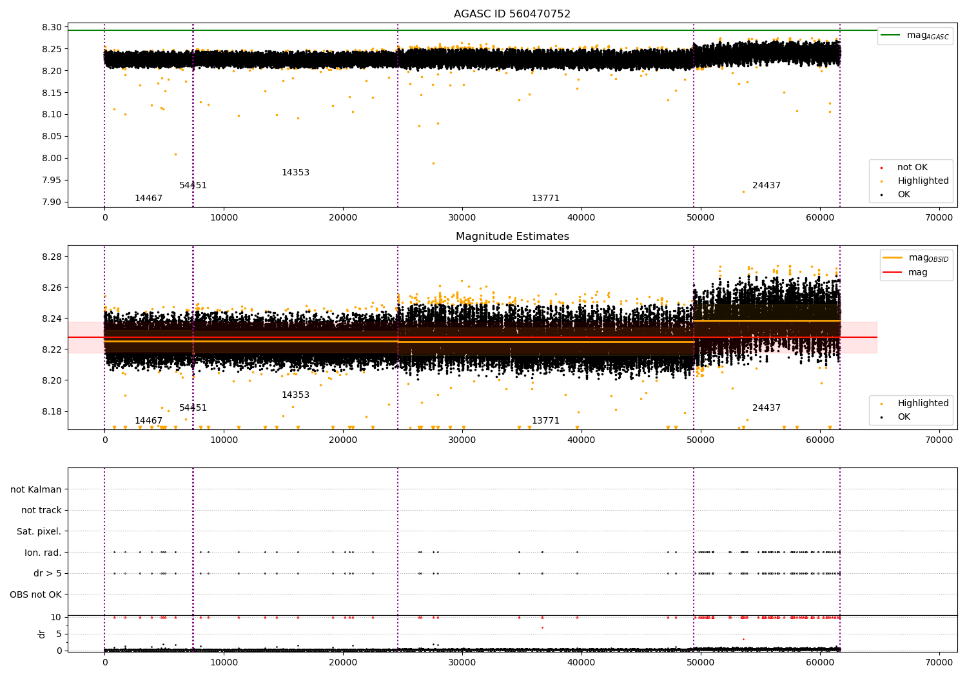Click x-axis tick 70000 in top plot
Viewport: 967px width, 677px height.
point(939,217)
